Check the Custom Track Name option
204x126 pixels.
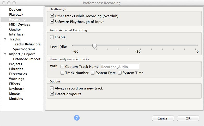click(x=62, y=67)
